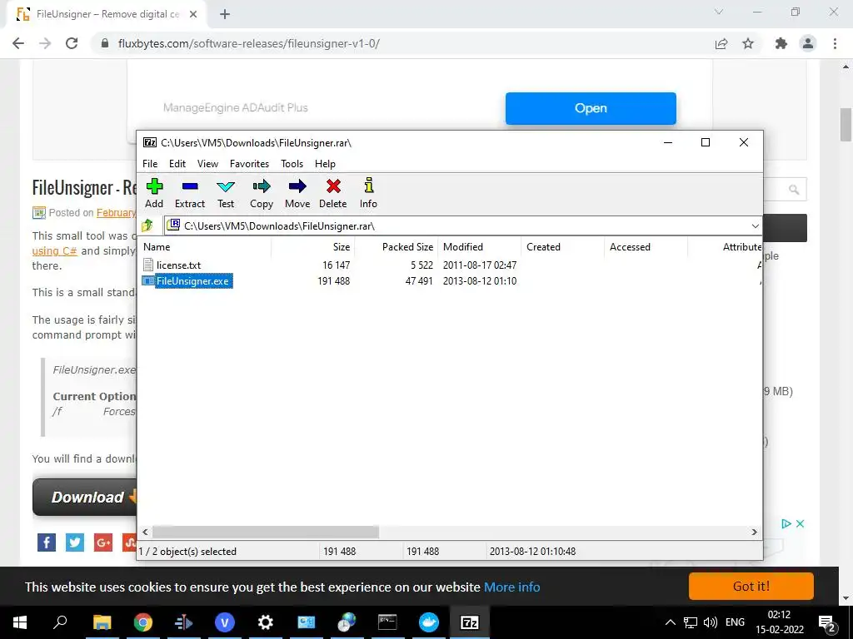Open taskbar search magnifier
853x639 pixels.
[60, 622]
